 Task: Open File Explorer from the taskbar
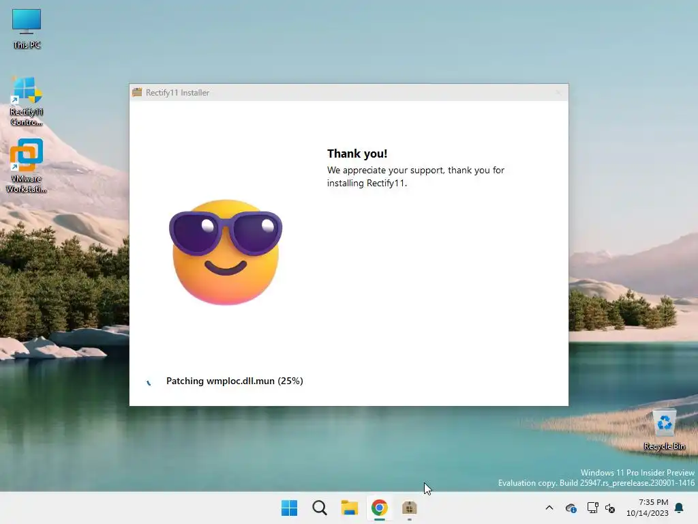point(350,508)
